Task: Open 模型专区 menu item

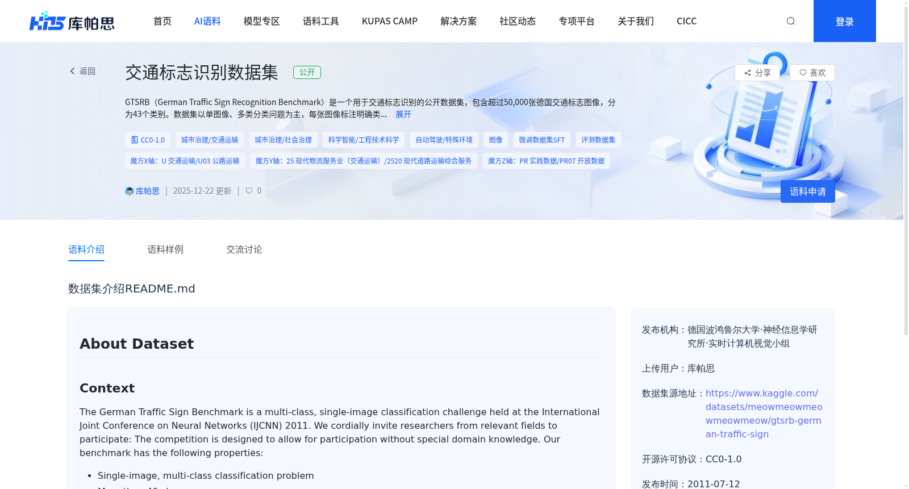Action: (261, 21)
